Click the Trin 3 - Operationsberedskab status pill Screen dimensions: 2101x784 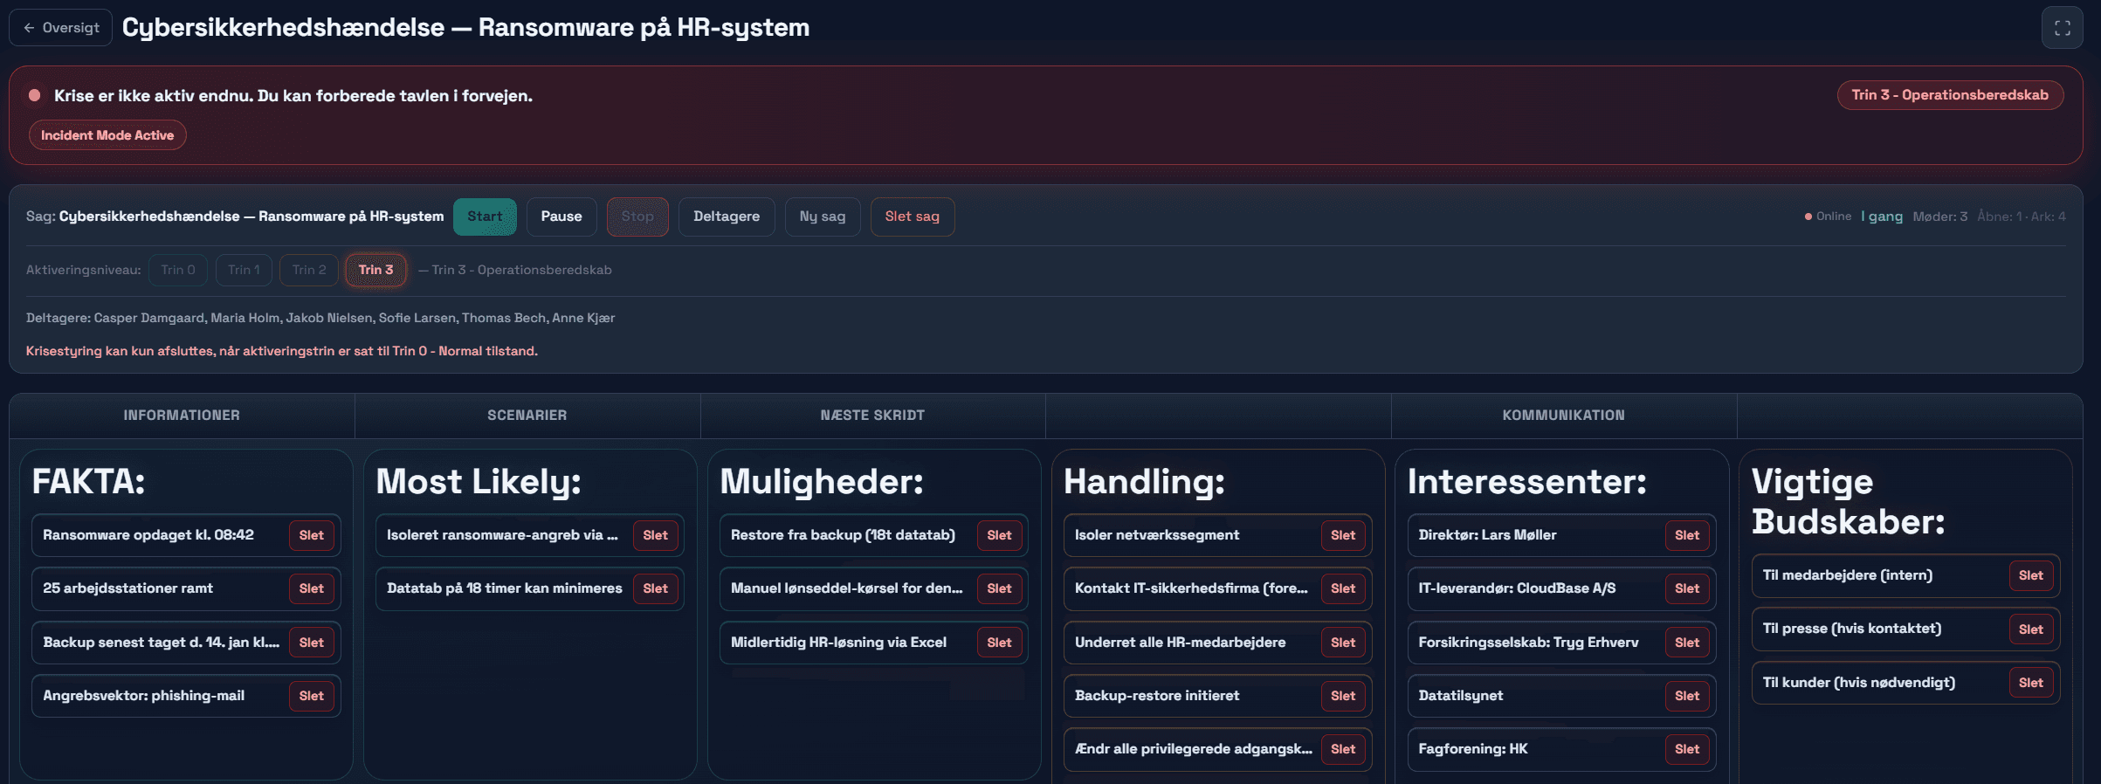(1949, 95)
